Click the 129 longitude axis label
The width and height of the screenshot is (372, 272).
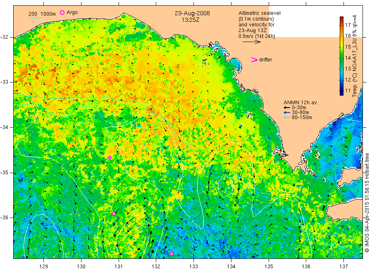click(44, 267)
